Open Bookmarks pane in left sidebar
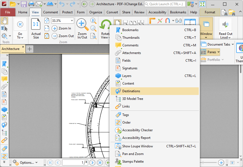 coord(4,64)
